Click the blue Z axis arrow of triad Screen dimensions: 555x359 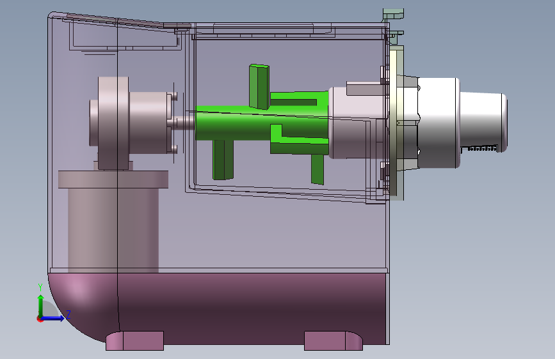pyautogui.click(x=53, y=318)
